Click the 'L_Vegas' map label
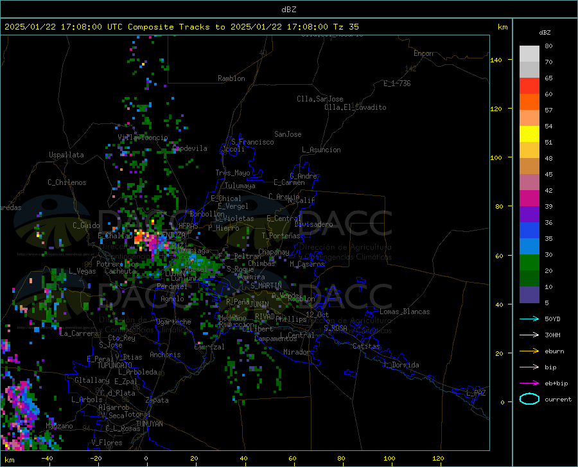578x467 pixels. 82,271
